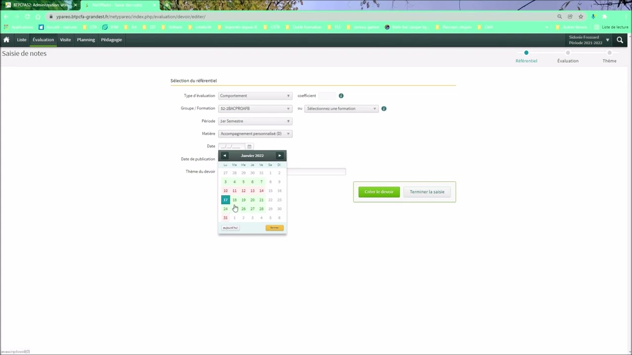Open the search magnifier in top bar
This screenshot has height=355, width=632.
620,40
